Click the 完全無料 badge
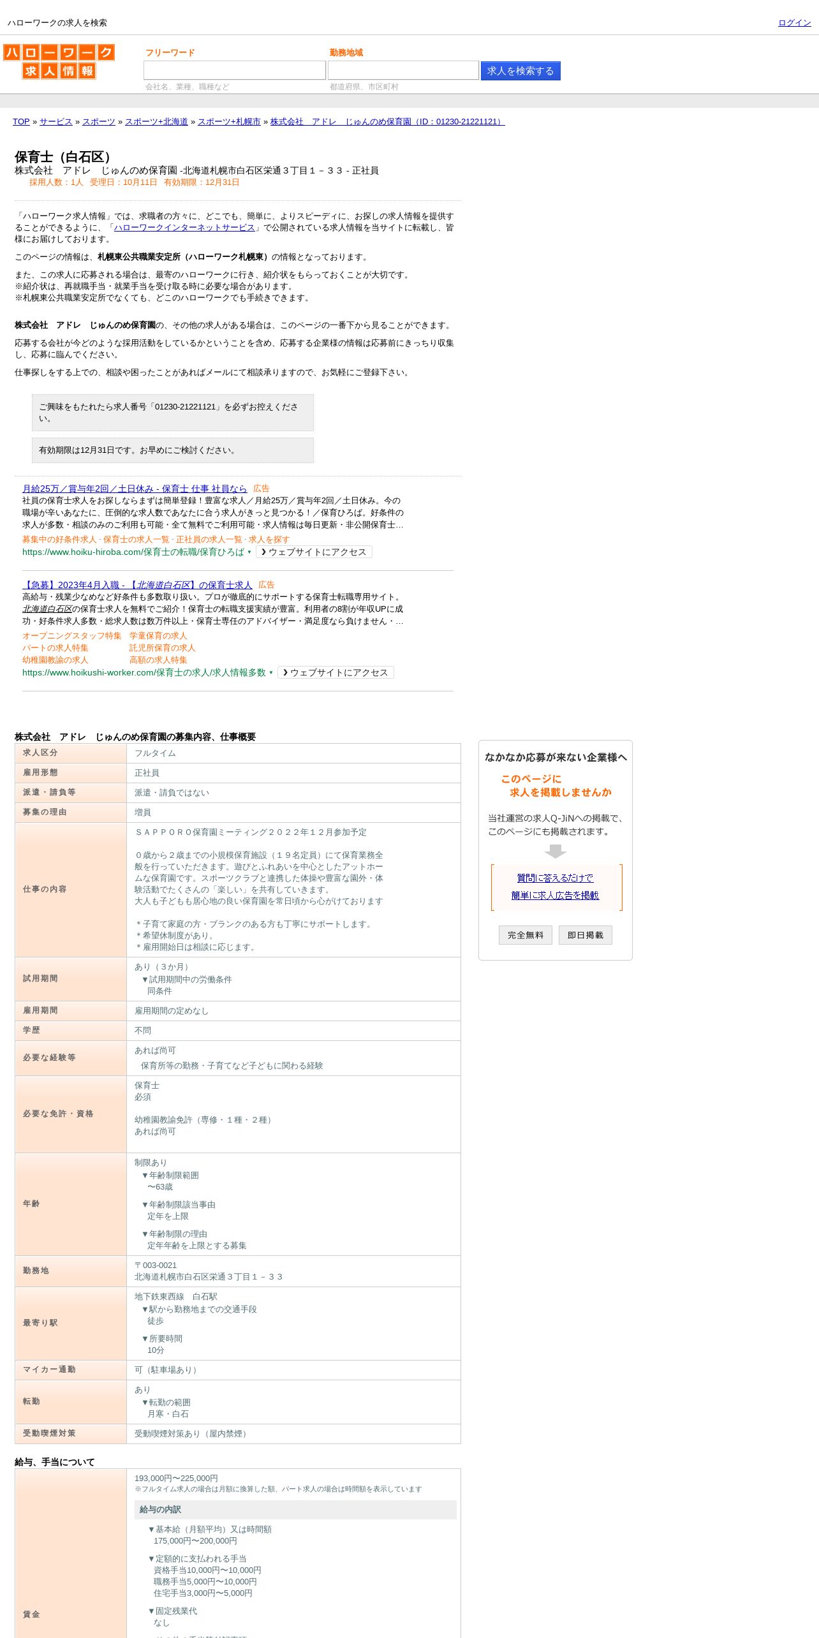The image size is (819, 1638). click(526, 935)
